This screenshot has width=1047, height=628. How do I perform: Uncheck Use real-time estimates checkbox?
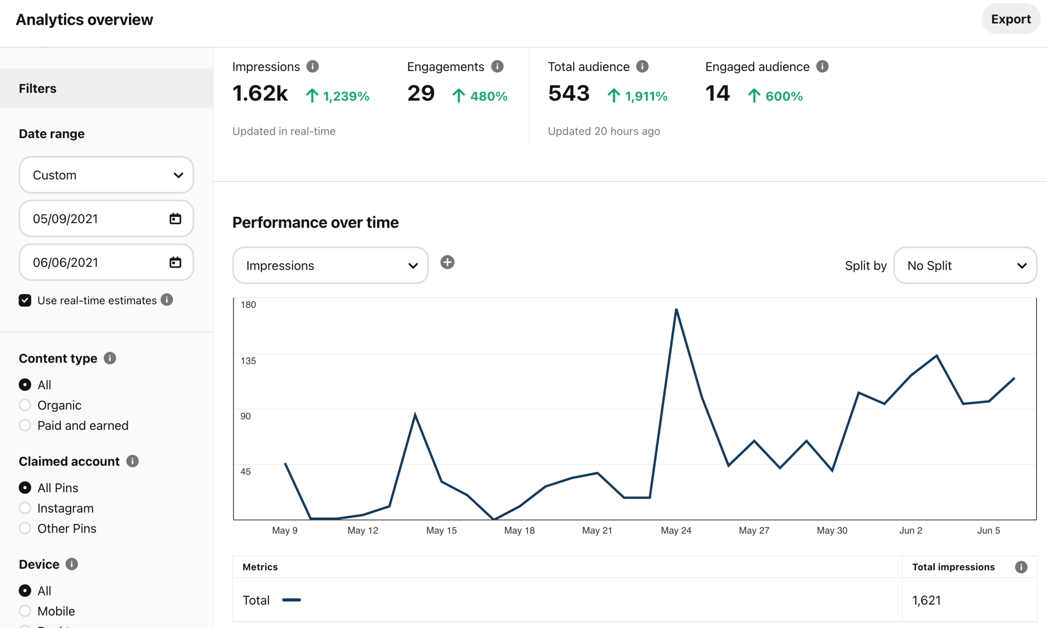(x=25, y=300)
